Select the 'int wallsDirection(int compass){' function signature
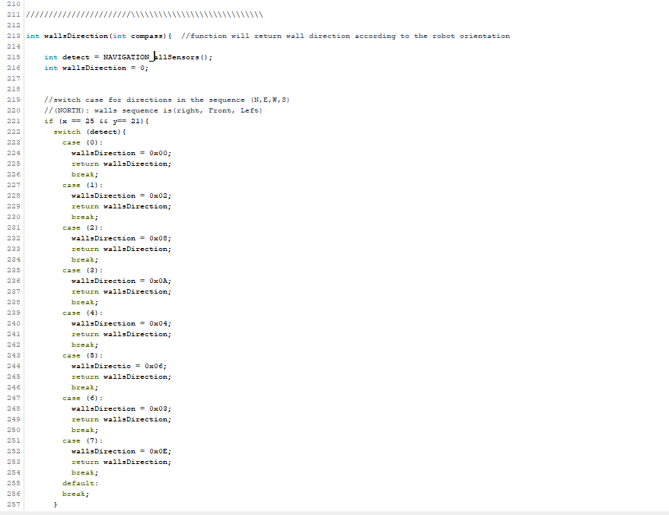This screenshot has height=515, width=669. click(x=98, y=37)
